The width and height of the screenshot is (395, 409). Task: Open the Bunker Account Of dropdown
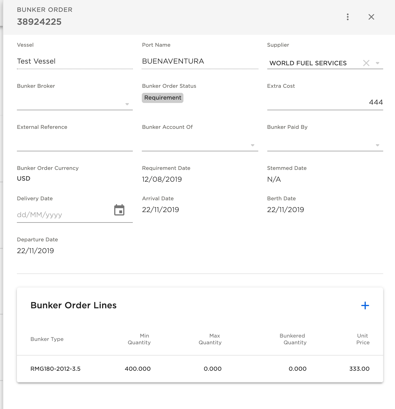point(252,145)
